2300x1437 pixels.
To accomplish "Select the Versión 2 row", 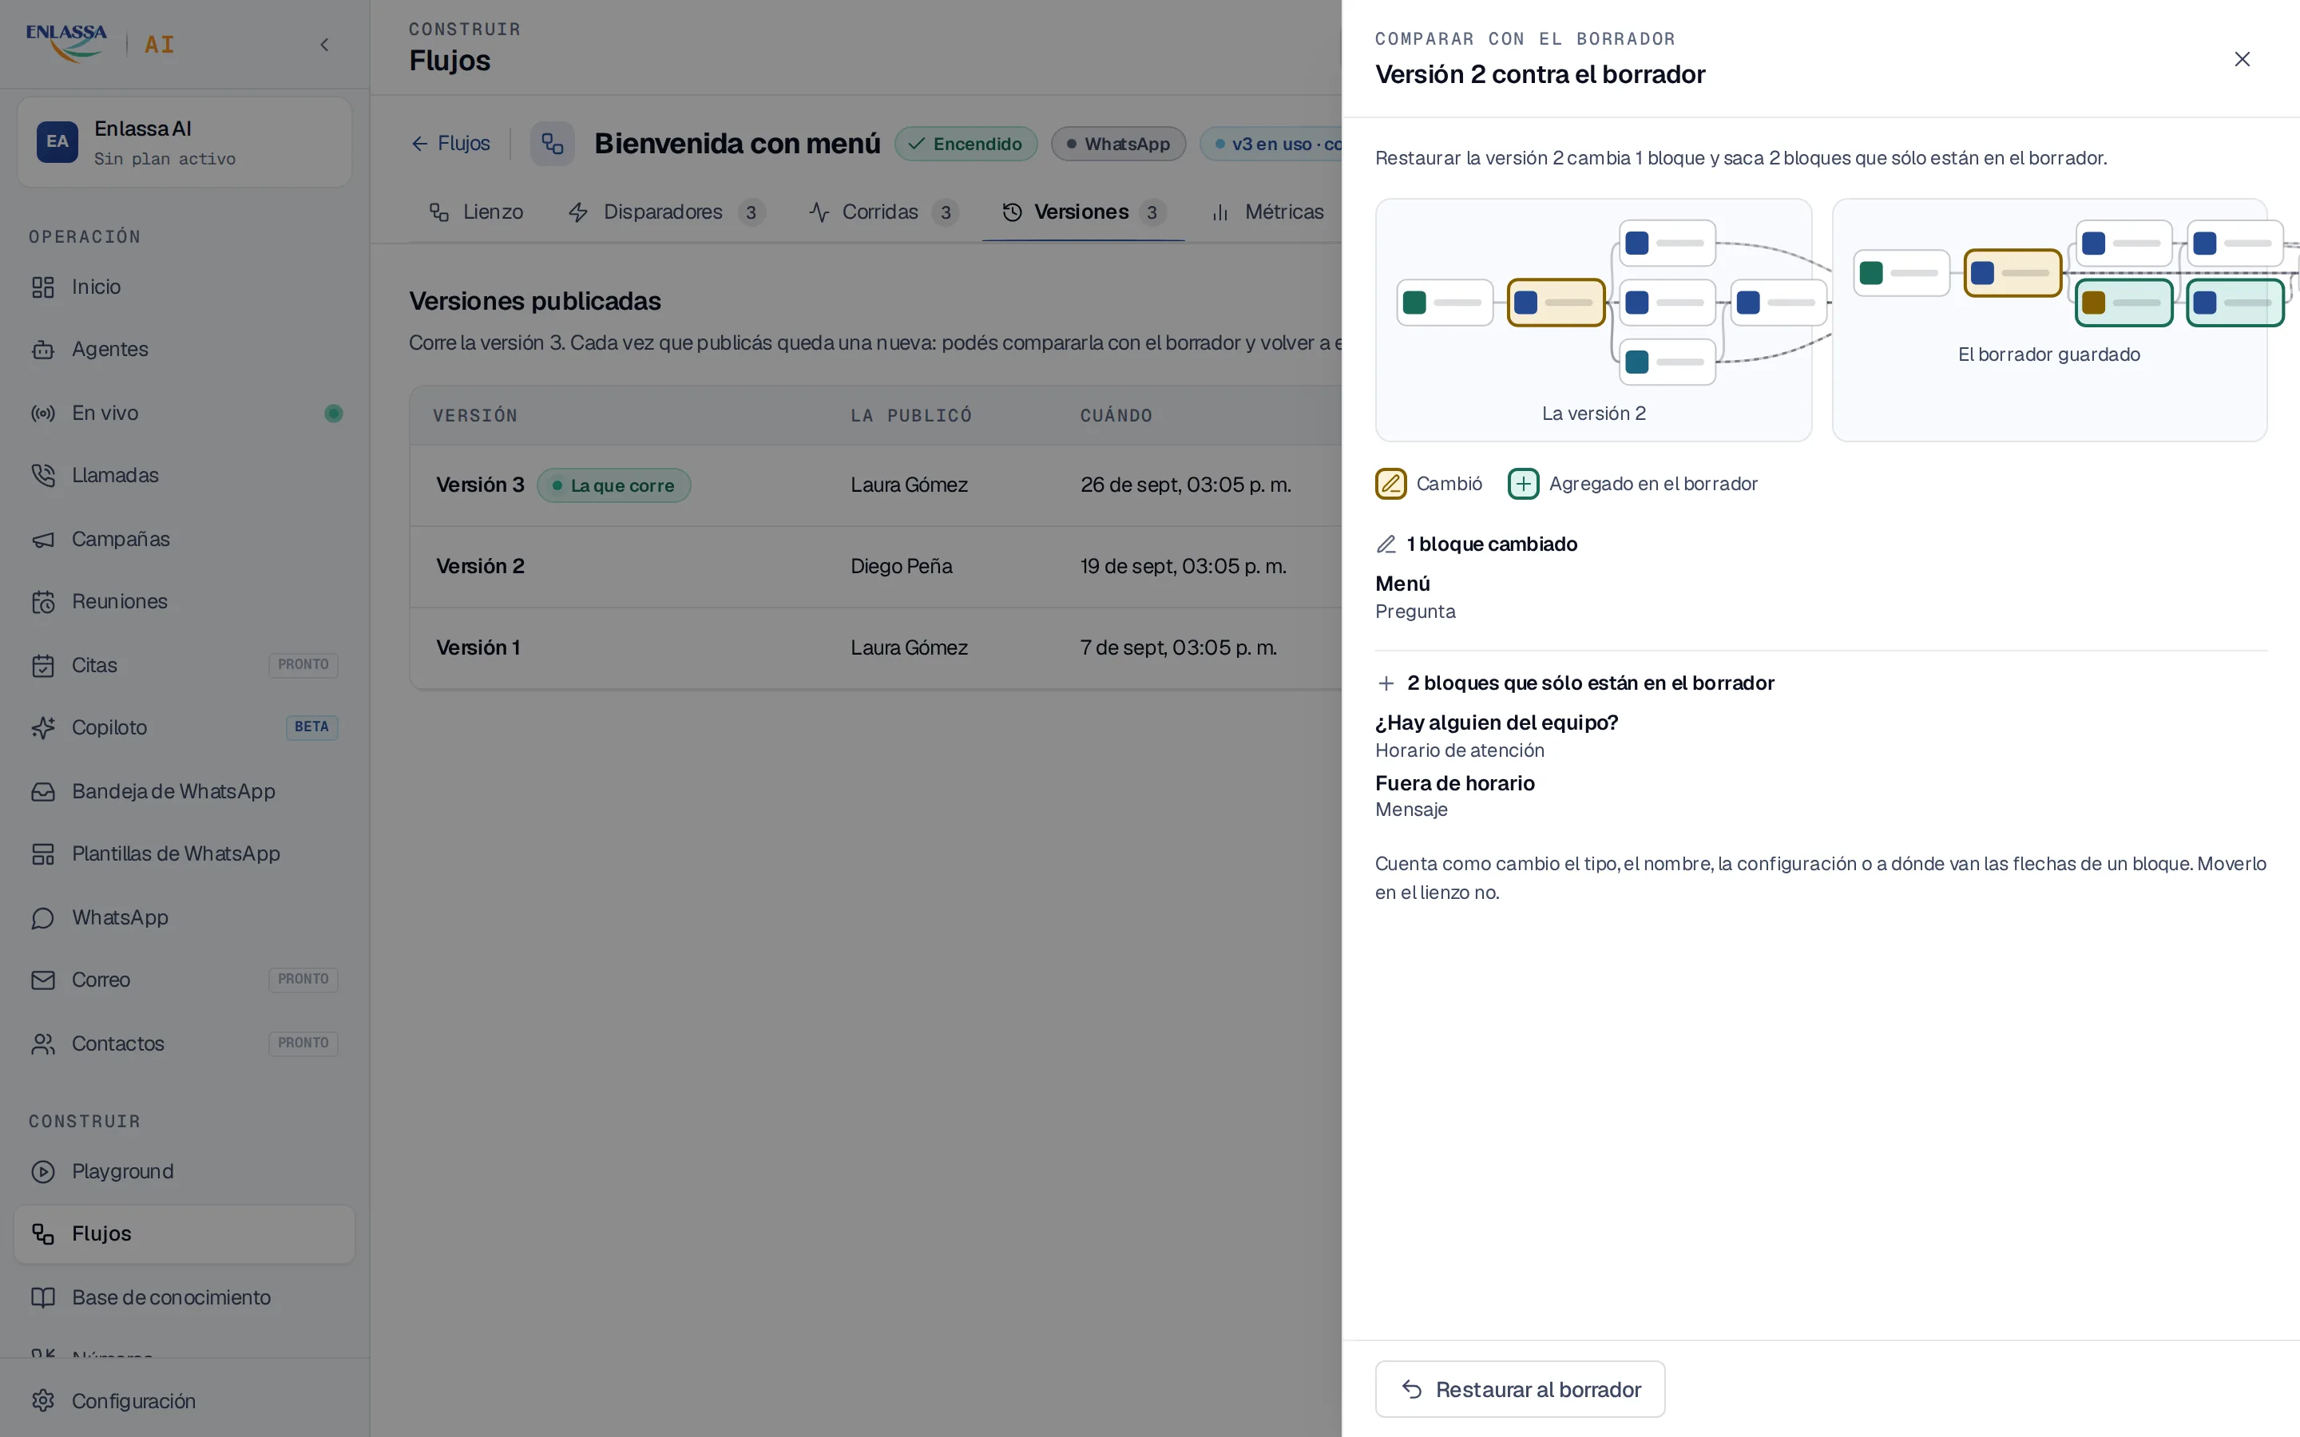I will point(874,567).
